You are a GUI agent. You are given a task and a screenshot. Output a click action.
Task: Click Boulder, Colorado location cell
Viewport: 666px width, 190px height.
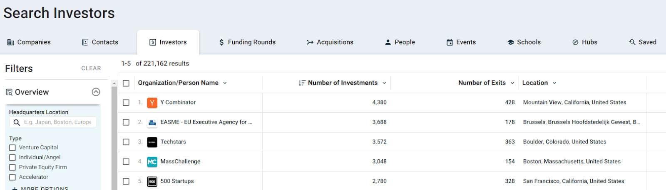pyautogui.click(x=564, y=142)
